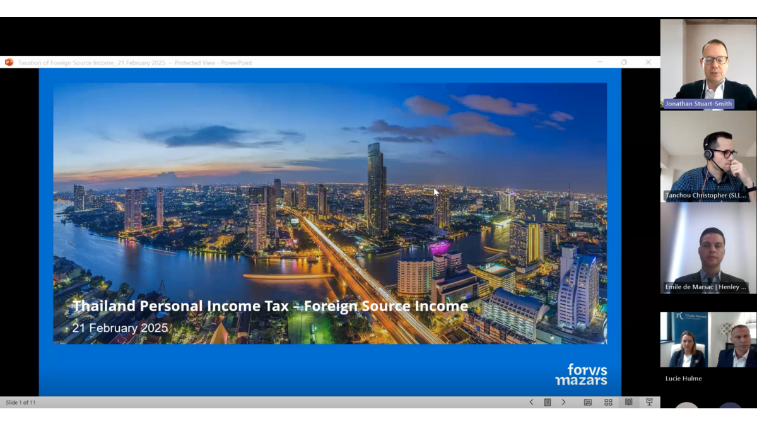Image resolution: width=757 pixels, height=426 pixels.
Task: Select Emile de Marsac's video tile
Action: pos(708,248)
